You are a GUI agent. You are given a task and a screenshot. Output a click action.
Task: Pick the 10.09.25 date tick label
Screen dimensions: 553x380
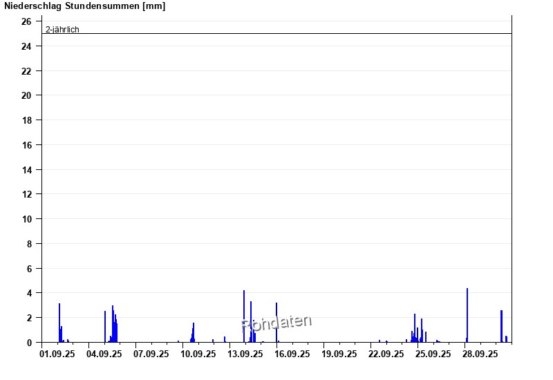coord(198,354)
